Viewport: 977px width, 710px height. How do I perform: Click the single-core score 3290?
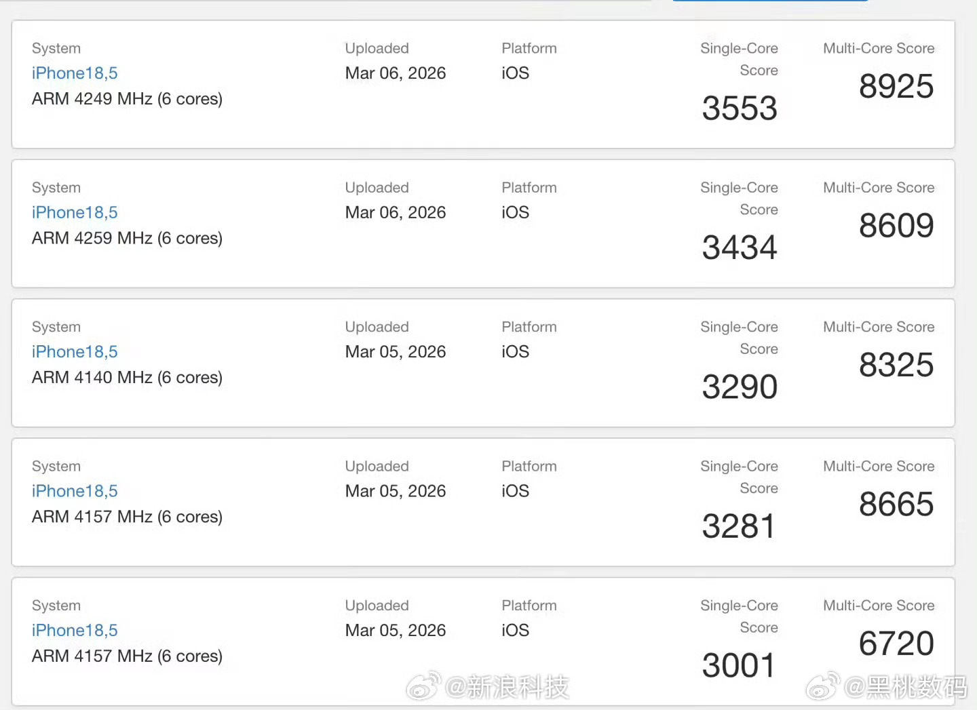pos(740,387)
